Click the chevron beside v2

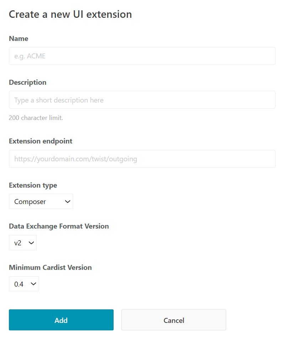click(x=30, y=242)
